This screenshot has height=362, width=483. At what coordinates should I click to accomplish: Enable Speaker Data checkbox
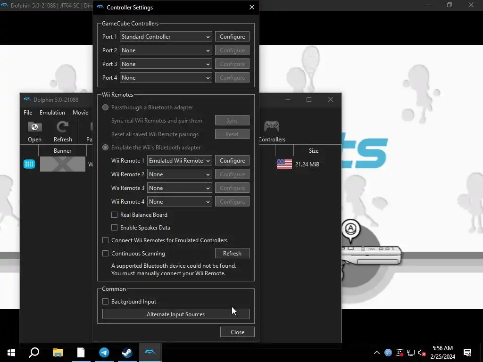[114, 228]
